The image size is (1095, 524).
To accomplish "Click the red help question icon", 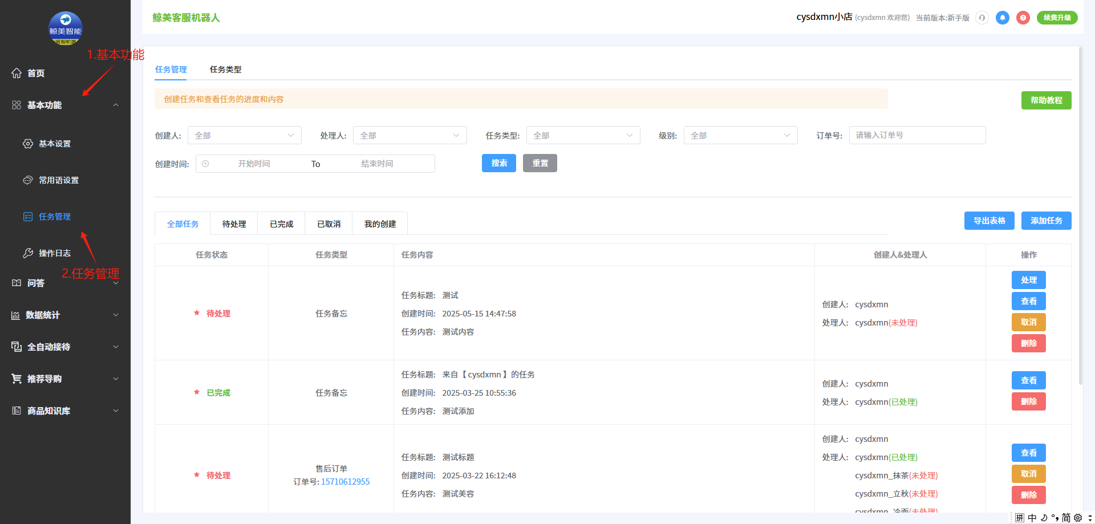I will point(1023,18).
